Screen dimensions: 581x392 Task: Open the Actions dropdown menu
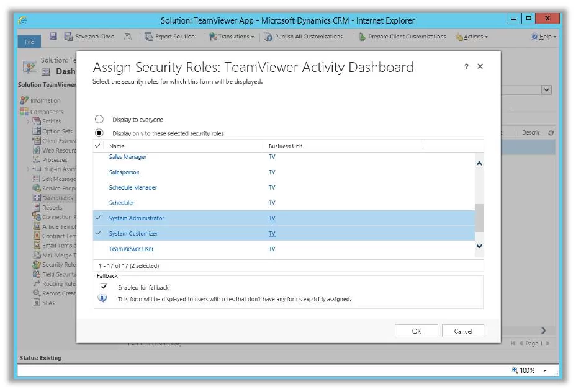coord(472,37)
